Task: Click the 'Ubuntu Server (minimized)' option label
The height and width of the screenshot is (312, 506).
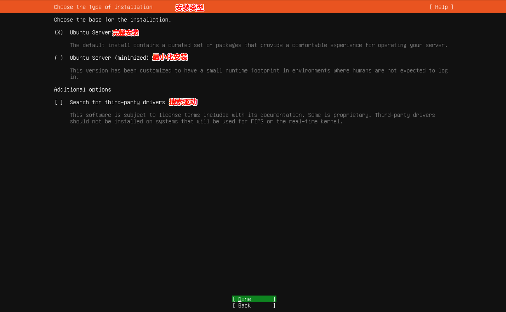Action: tap(109, 58)
